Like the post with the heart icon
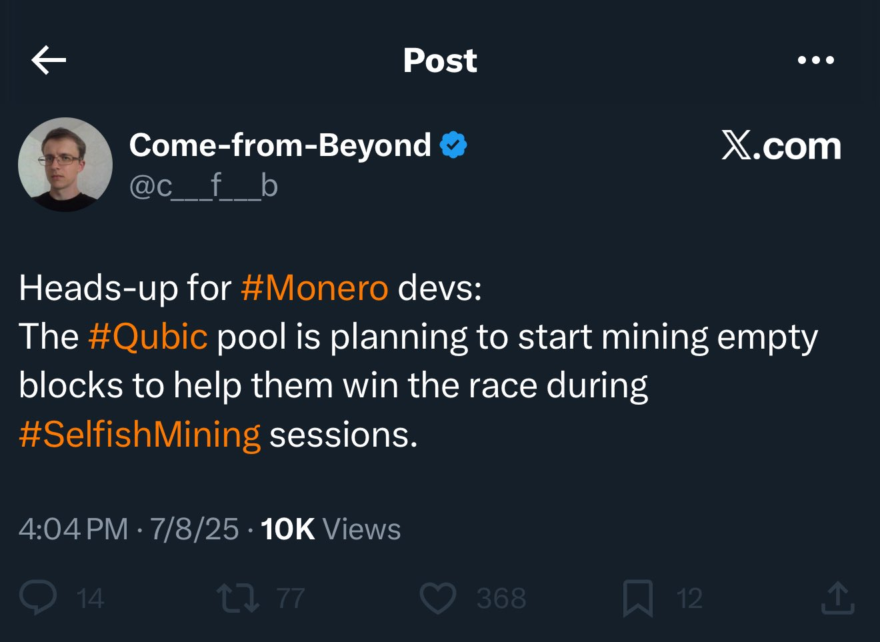The width and height of the screenshot is (880, 642). pos(438,598)
